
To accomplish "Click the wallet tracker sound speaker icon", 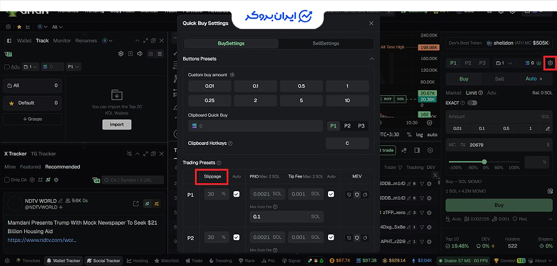I will pyautogui.click(x=140, y=54).
